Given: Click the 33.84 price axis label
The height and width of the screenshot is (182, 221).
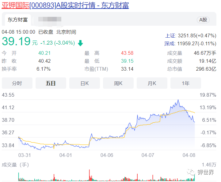Looking at the screenshot, I should pos(8,145).
